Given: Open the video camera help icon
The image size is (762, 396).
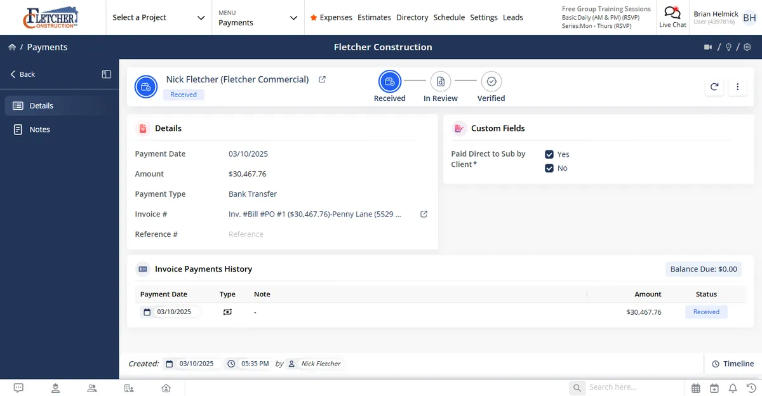Looking at the screenshot, I should 708,47.
